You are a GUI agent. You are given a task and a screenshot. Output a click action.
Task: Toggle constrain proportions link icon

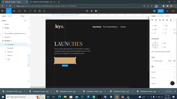coord(175,29)
